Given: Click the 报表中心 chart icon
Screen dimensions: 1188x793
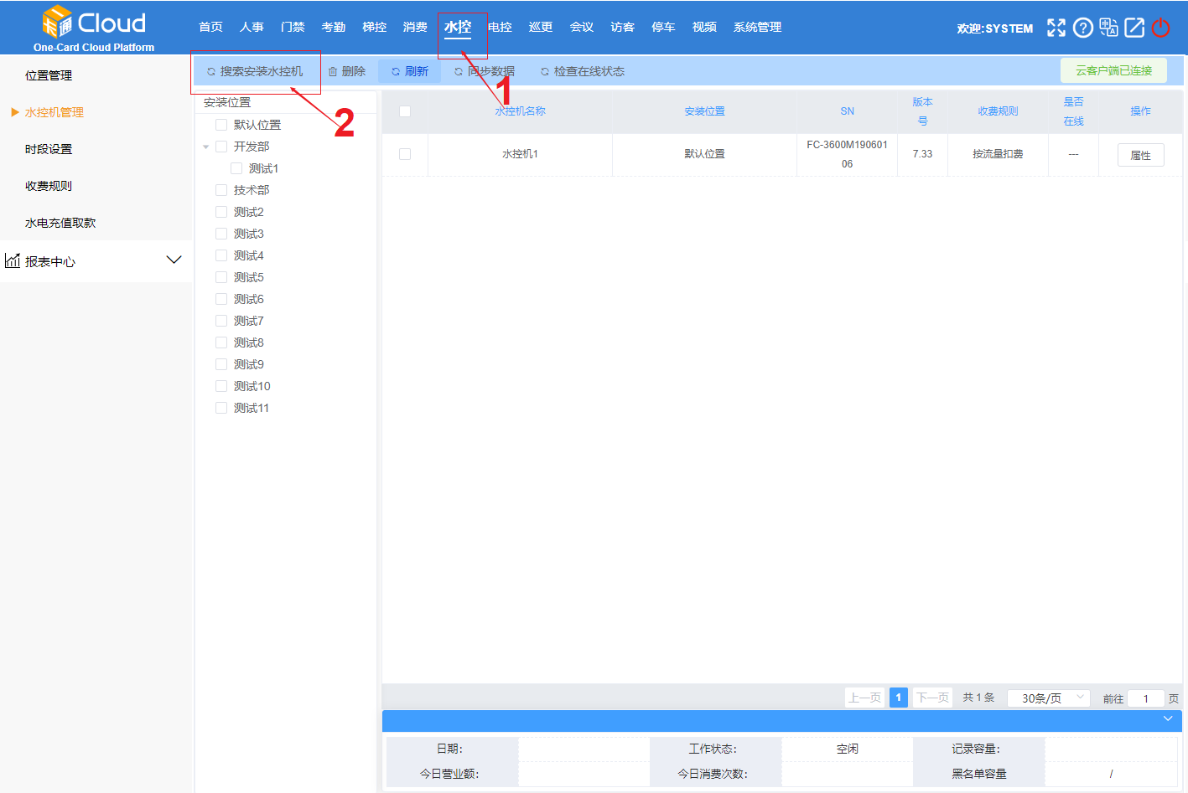Looking at the screenshot, I should coord(13,260).
